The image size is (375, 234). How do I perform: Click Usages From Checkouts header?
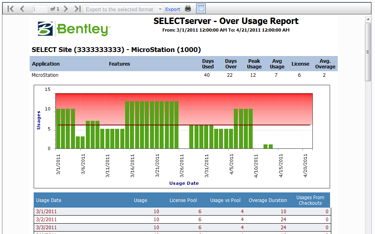tap(310, 200)
